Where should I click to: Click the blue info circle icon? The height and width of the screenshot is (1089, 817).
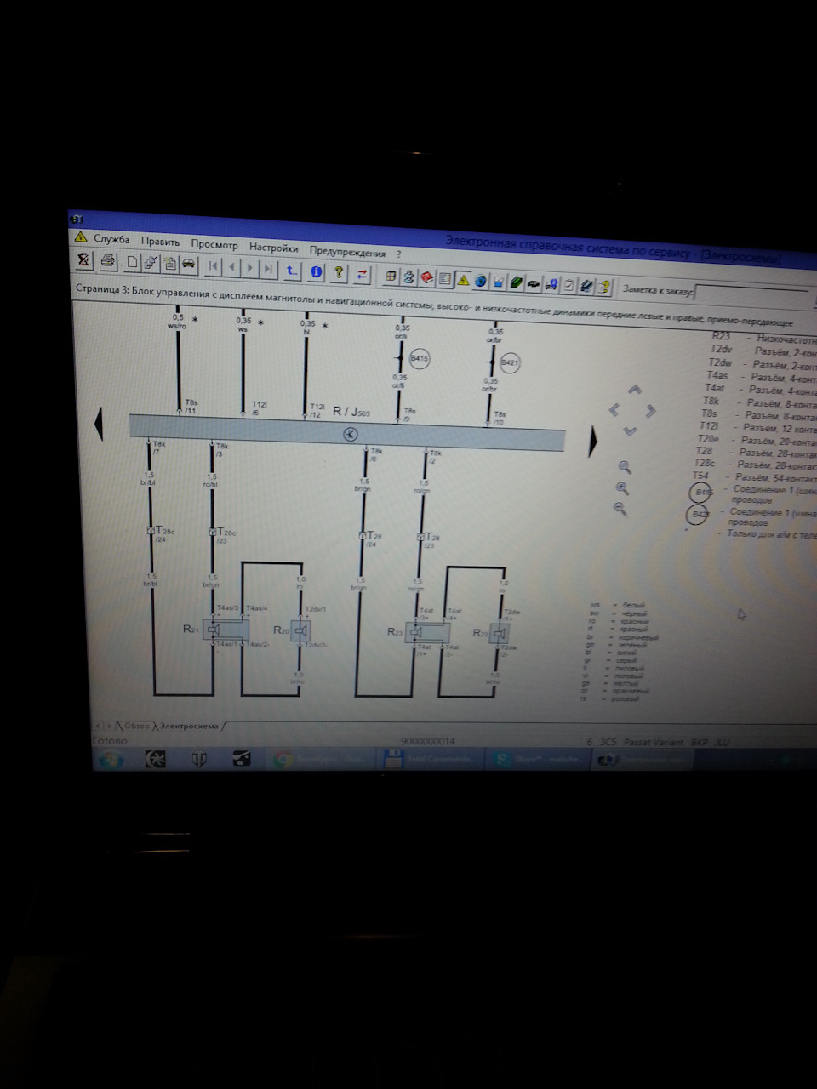point(316,272)
